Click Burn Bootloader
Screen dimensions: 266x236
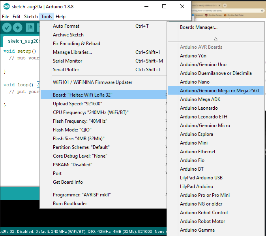pyautogui.click(x=70, y=204)
